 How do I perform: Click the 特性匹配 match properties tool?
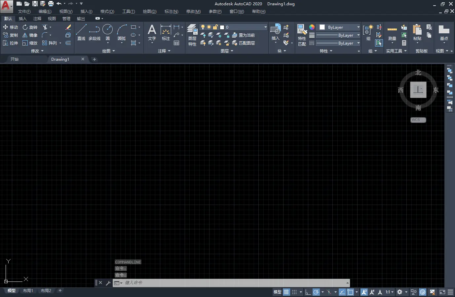302,35
